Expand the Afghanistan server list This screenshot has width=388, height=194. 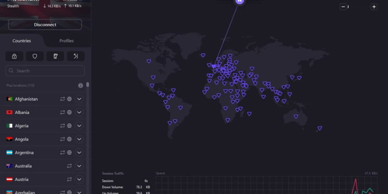click(79, 99)
